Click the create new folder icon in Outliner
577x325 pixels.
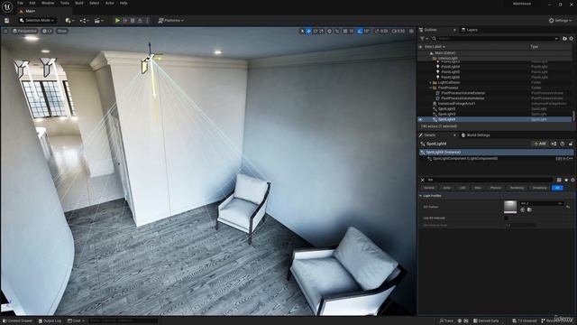(x=564, y=38)
